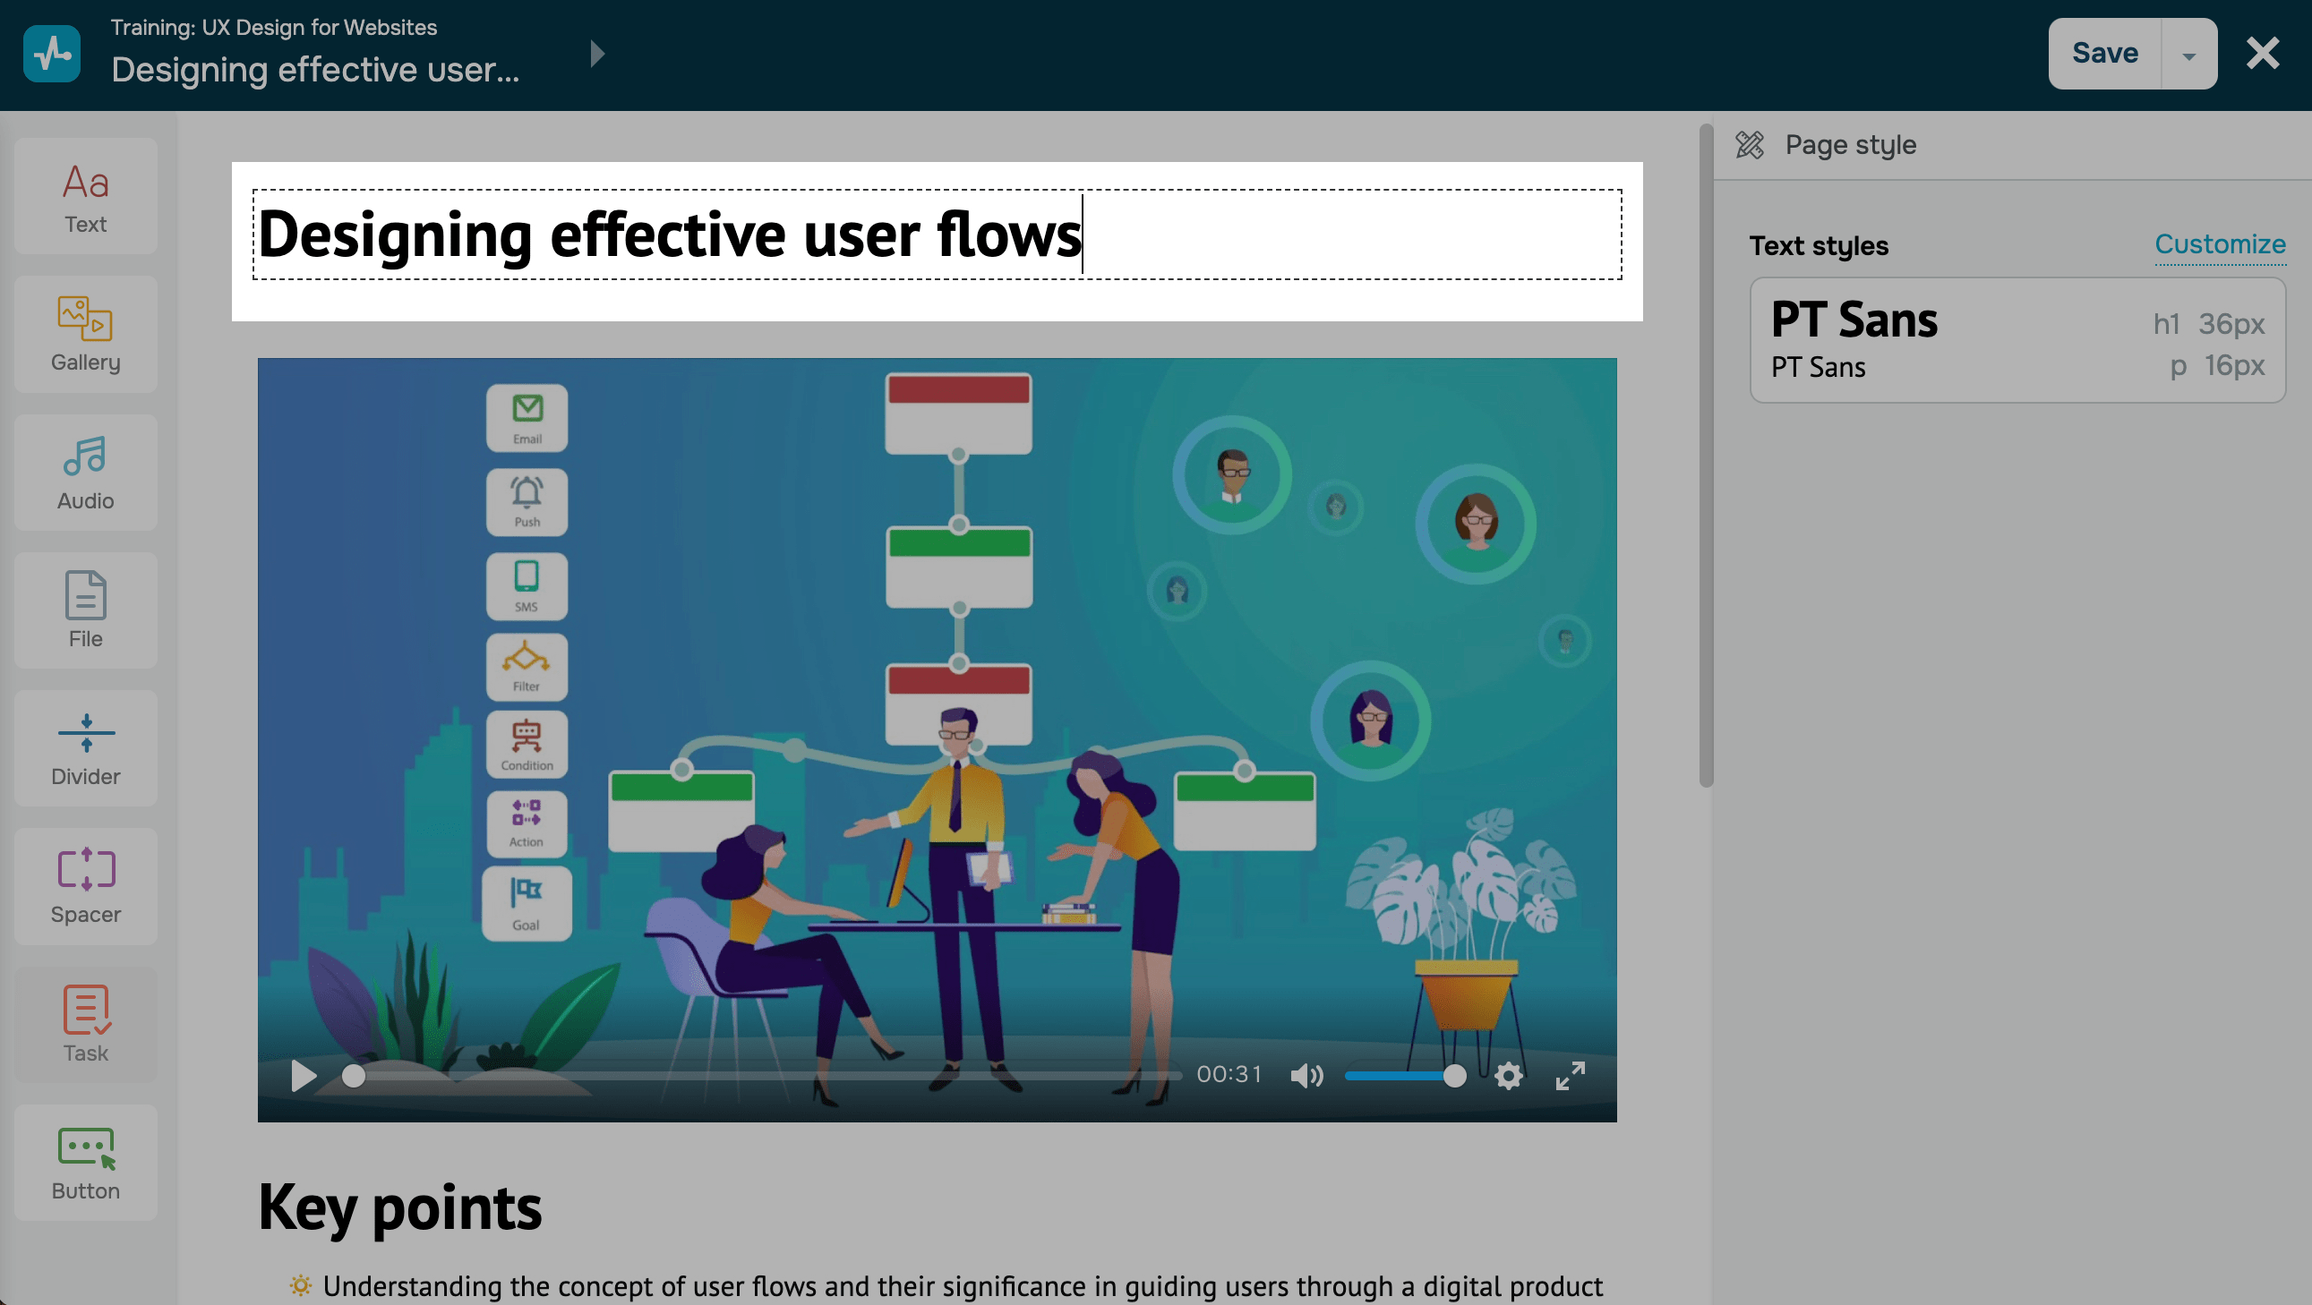Insert a Button block
This screenshot has height=1305, width=2312.
(x=85, y=1164)
